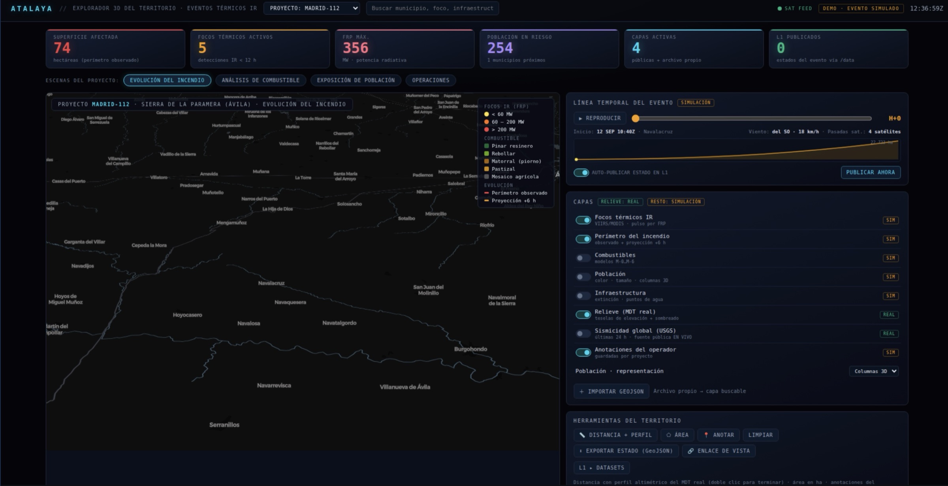The image size is (948, 486).
Task: Click the plus icon for Importar GeoJSON
Action: pyautogui.click(x=581, y=392)
